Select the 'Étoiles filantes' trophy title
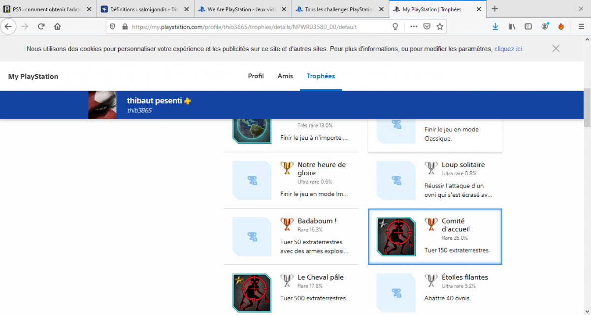Image resolution: width=591 pixels, height=315 pixels. pyautogui.click(x=465, y=277)
